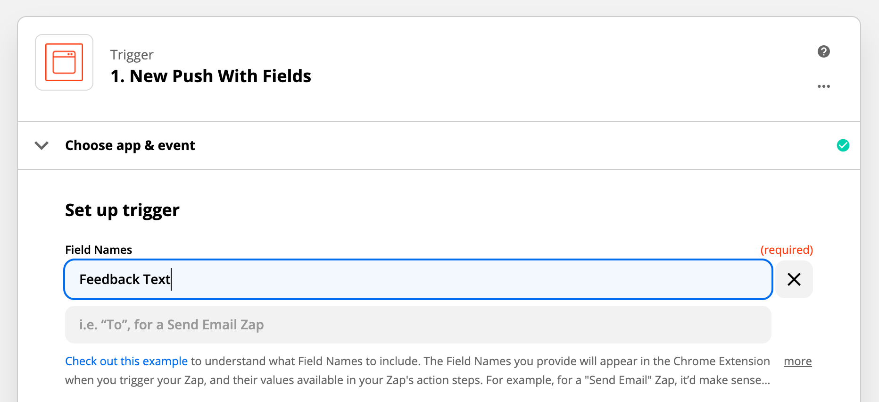
Task: Click the Push by Zapier app icon
Action: 64,62
